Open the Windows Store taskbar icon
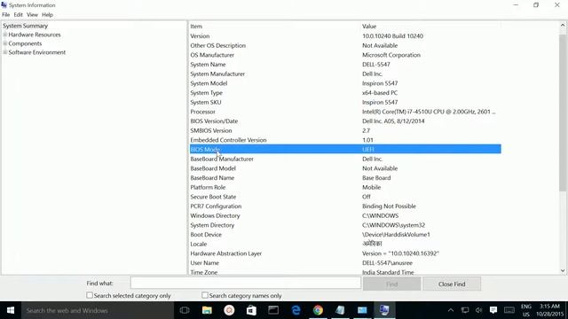Screen dimensions: 568x319 click(x=251, y=310)
